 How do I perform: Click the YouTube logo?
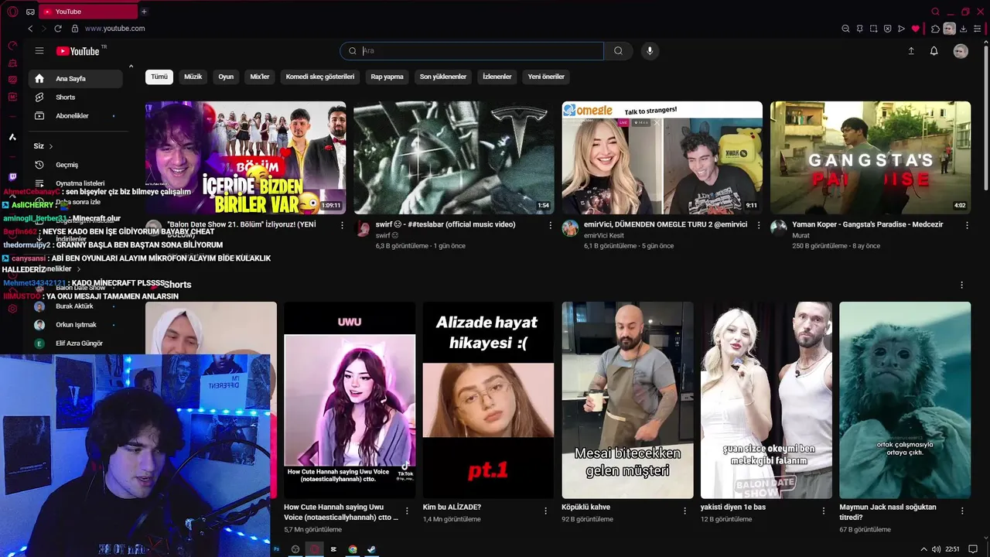[x=78, y=51]
